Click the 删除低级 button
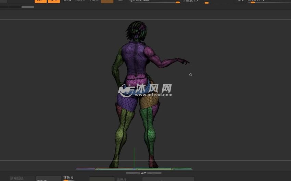 point(17,178)
